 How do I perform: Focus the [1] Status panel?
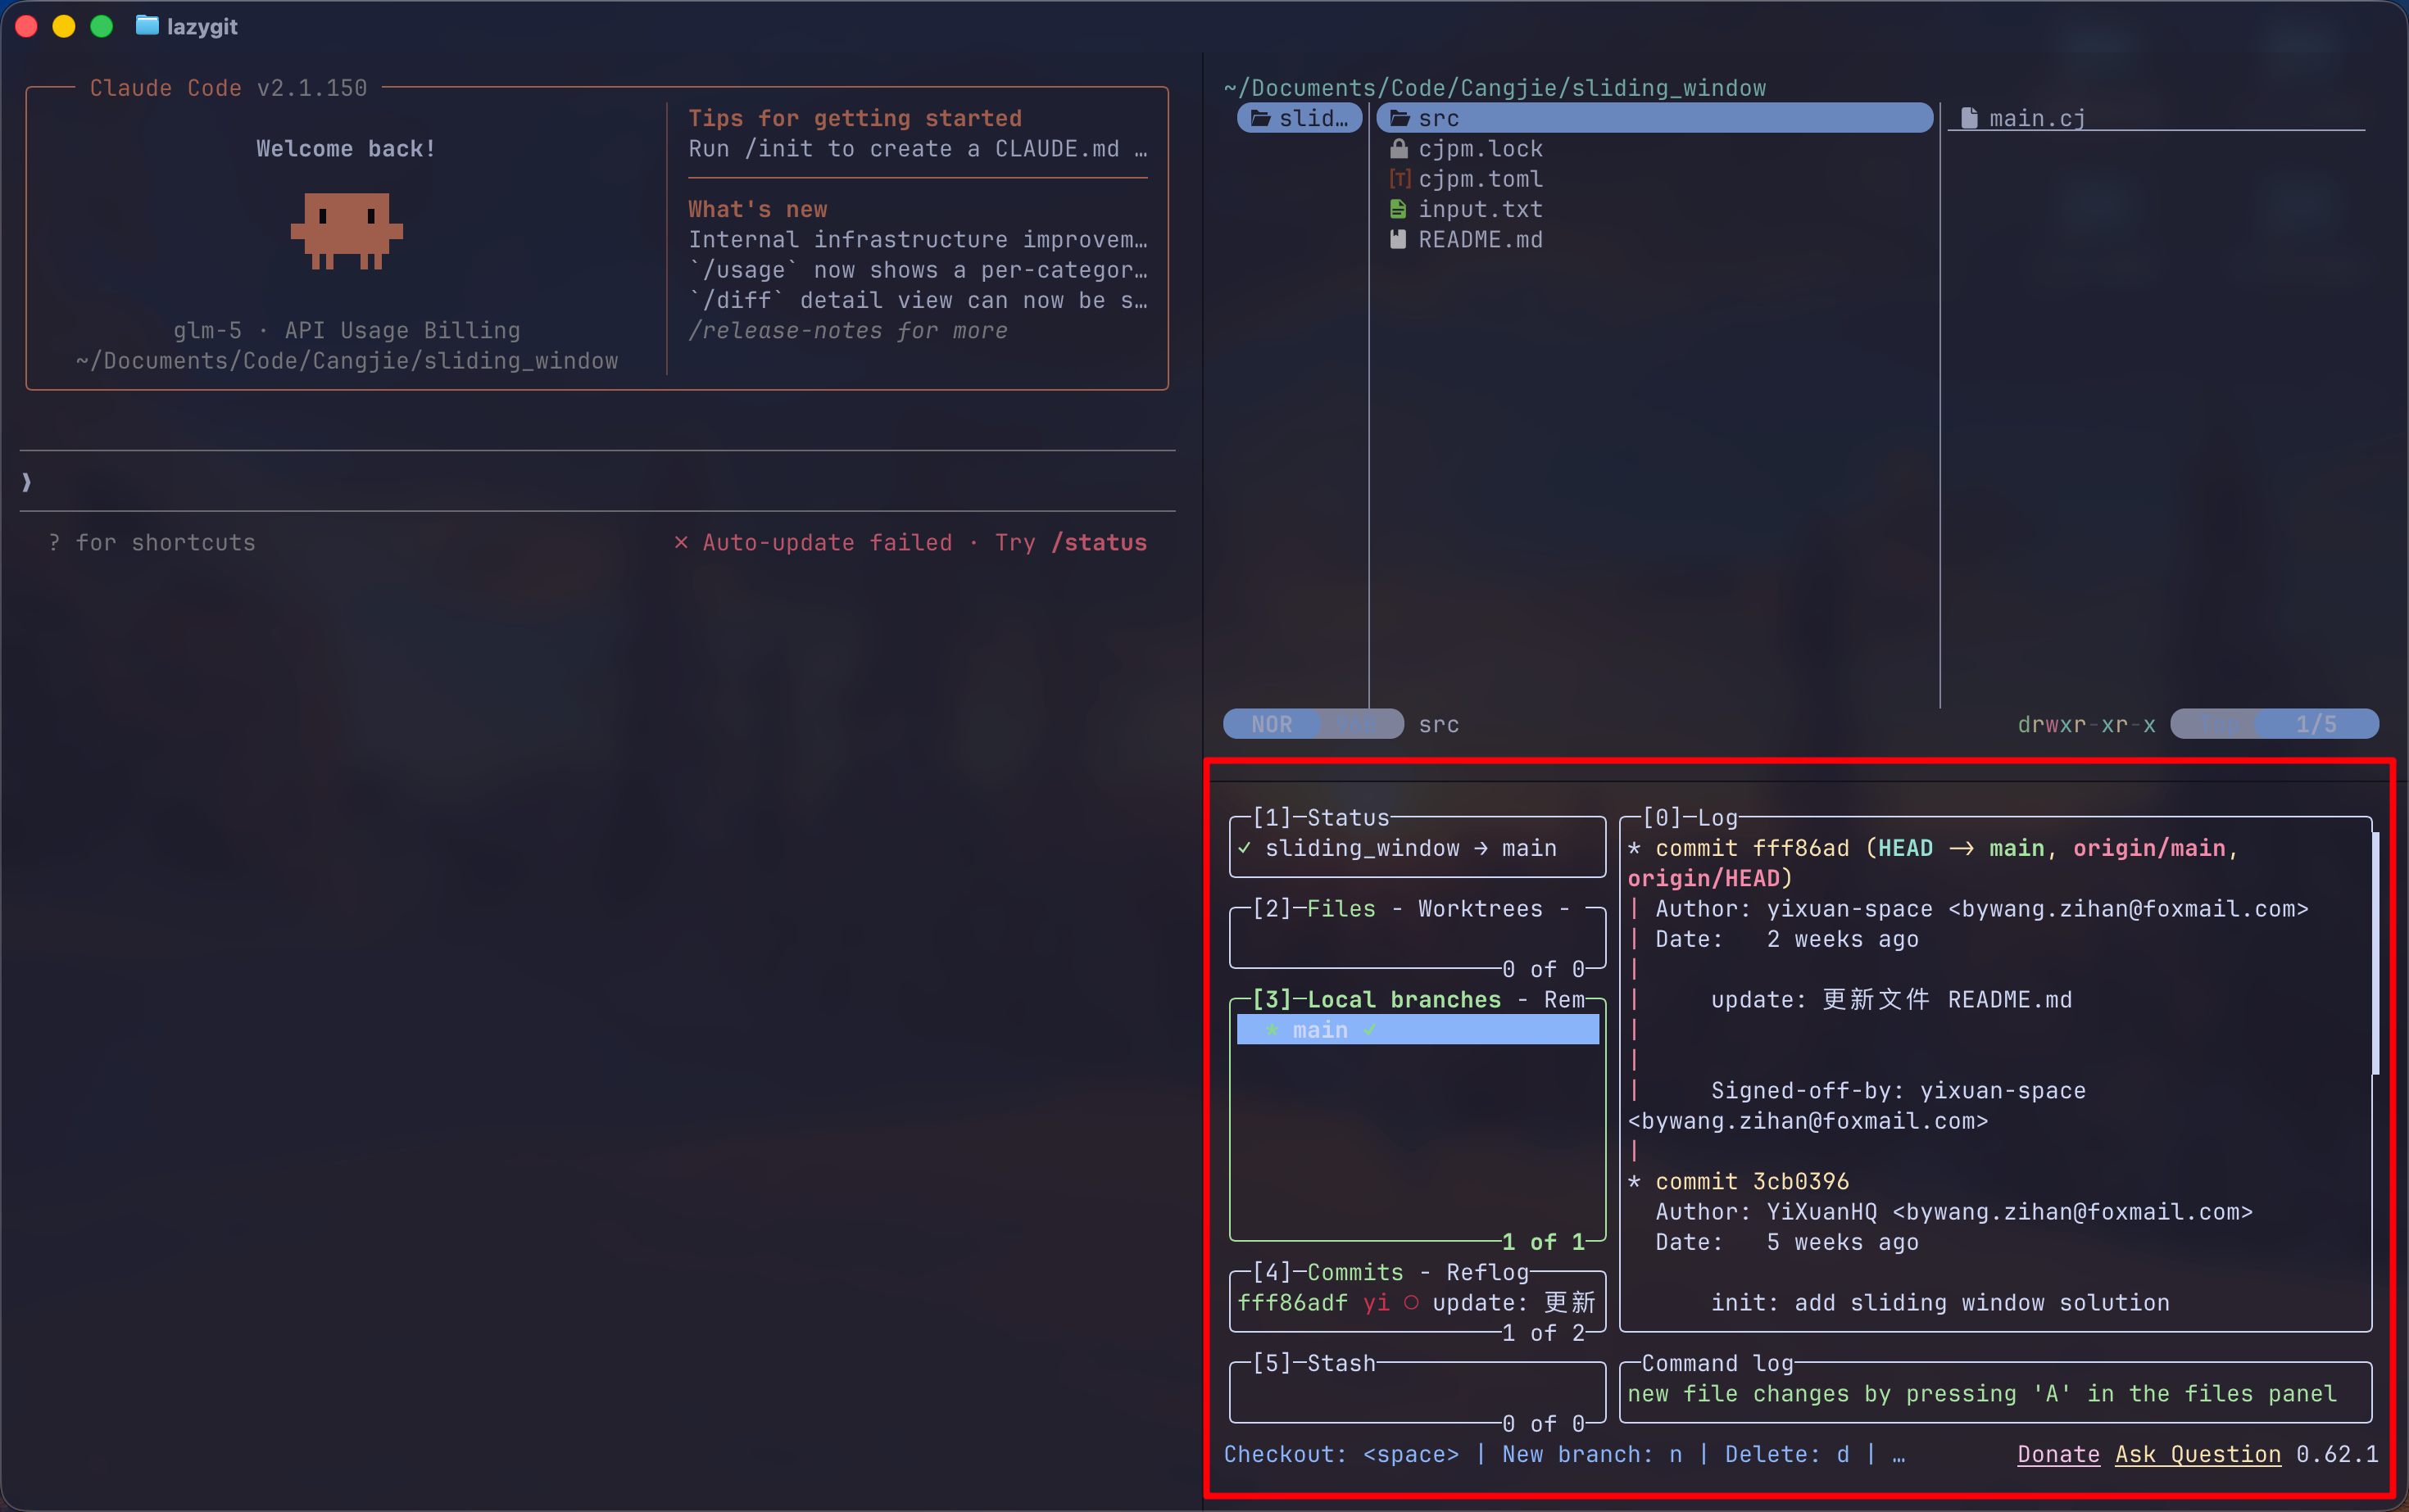[1418, 847]
